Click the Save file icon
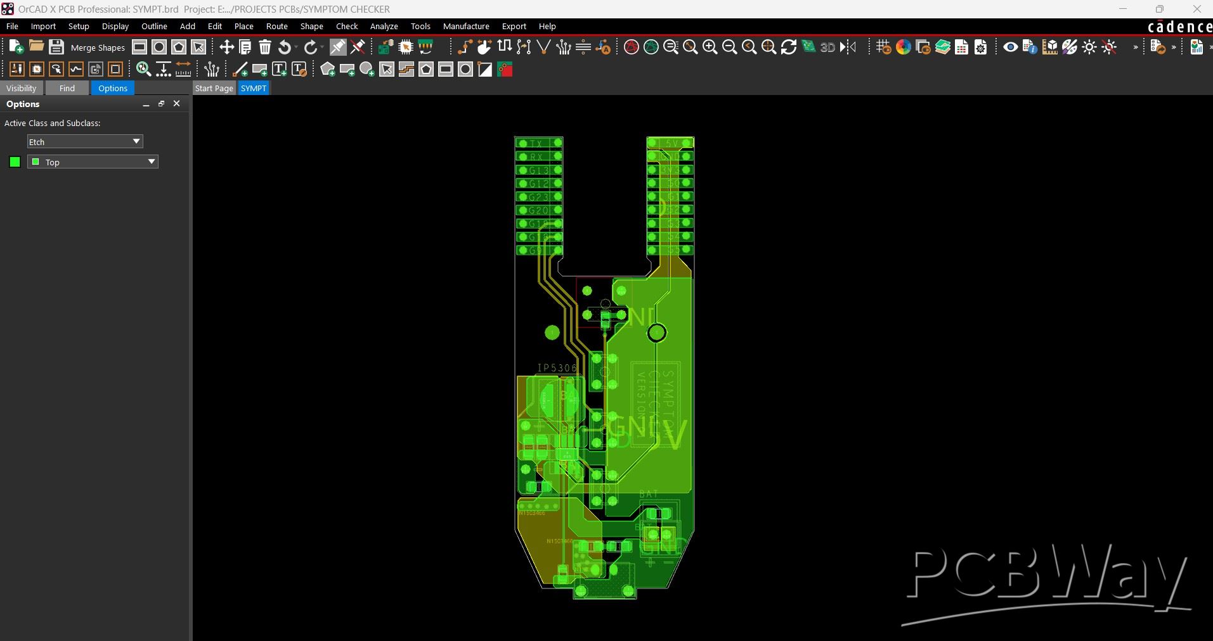The image size is (1213, 641). [x=56, y=47]
